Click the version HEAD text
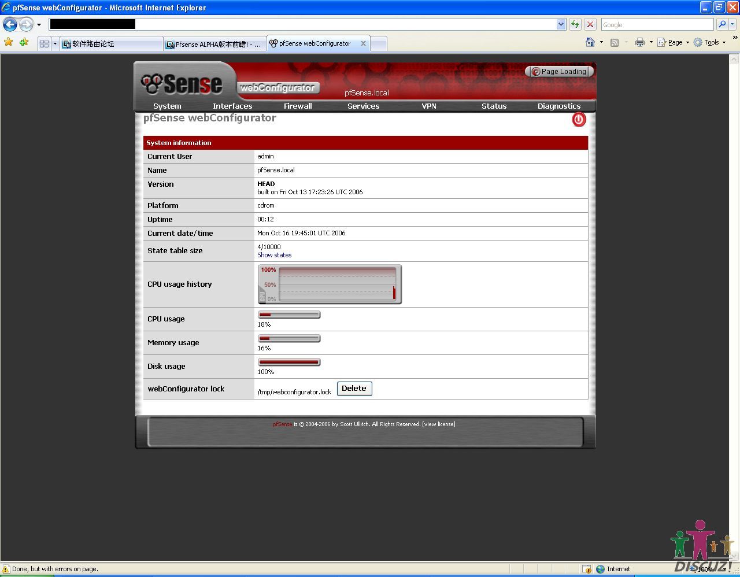The width and height of the screenshot is (740, 577). [266, 184]
